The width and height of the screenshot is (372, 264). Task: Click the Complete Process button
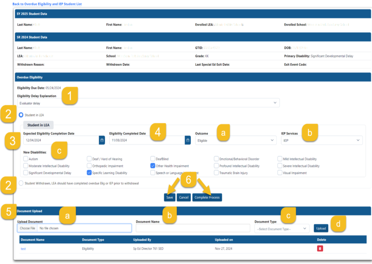[207, 197]
